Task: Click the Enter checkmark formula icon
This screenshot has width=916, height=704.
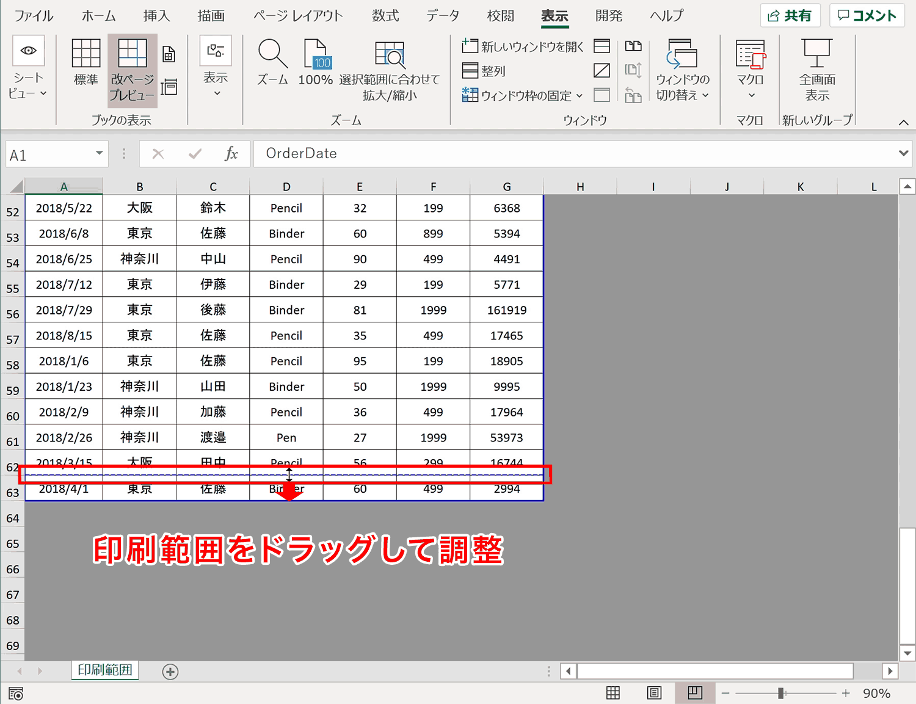Action: [195, 154]
